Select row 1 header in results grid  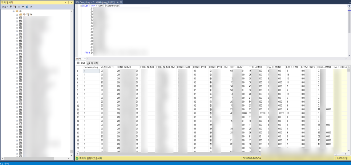(80, 71)
